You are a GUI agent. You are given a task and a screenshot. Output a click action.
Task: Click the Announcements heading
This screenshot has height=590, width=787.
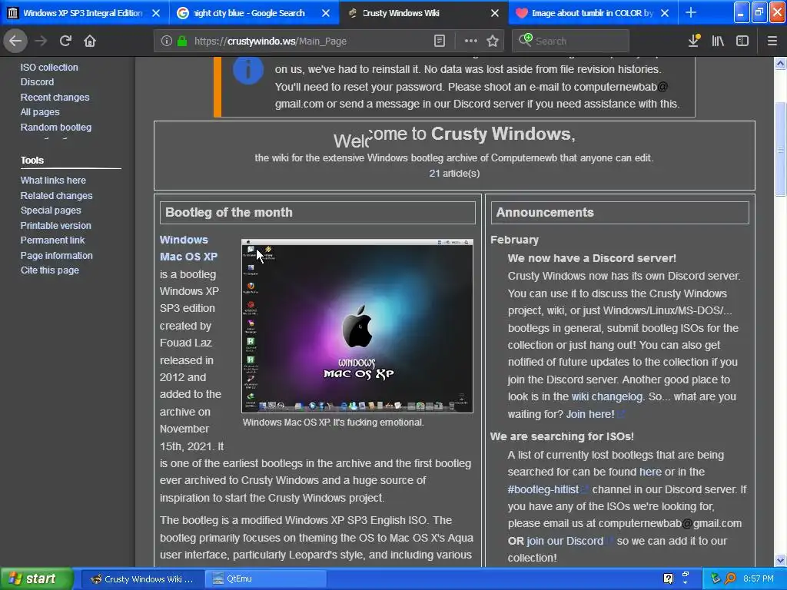[545, 212]
